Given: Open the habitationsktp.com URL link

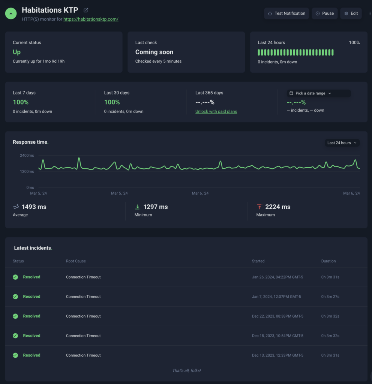Looking at the screenshot, I should pos(91,19).
